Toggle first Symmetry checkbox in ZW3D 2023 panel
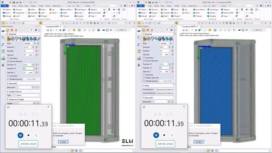 tap(8, 58)
